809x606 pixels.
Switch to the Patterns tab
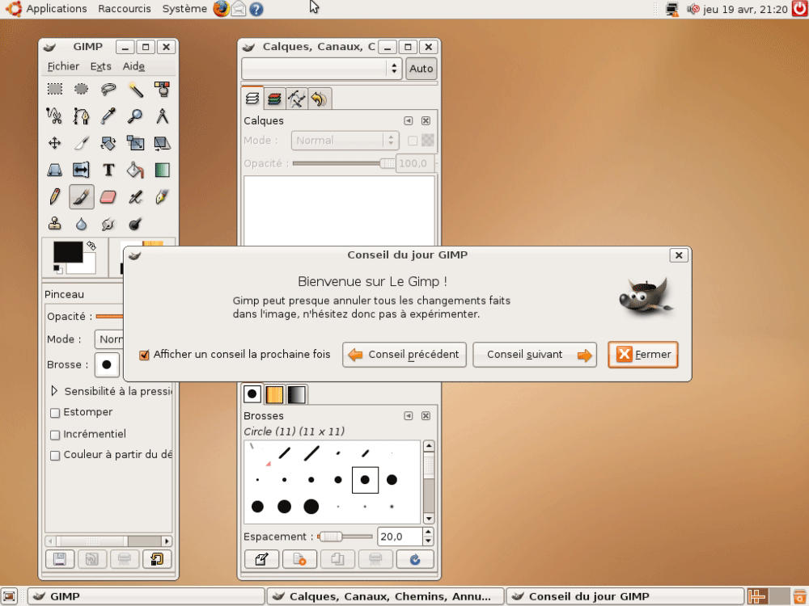pos(274,394)
